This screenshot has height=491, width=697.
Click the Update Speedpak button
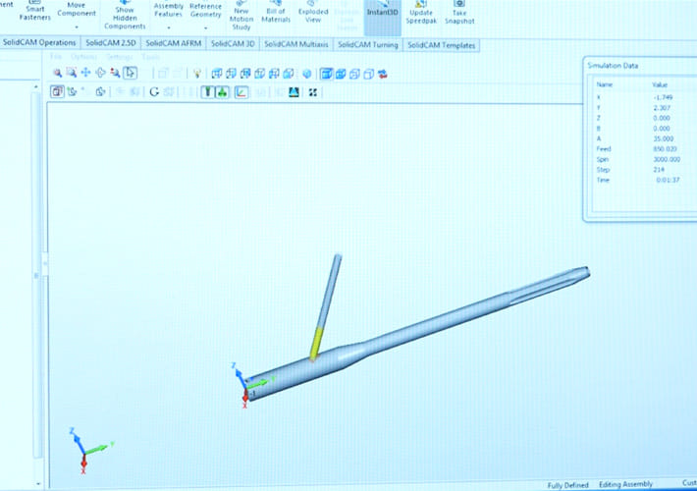(421, 14)
